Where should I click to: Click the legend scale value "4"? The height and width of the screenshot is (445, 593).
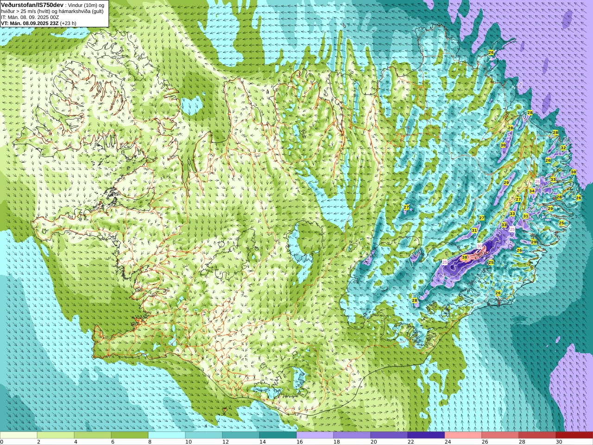click(x=76, y=442)
